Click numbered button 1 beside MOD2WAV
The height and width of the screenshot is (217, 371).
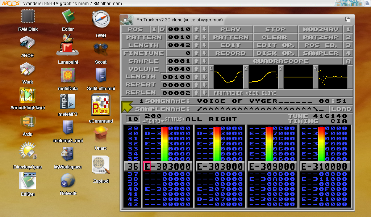(348, 29)
